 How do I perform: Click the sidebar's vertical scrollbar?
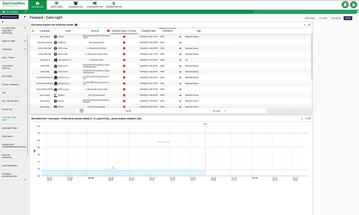click(27, 95)
